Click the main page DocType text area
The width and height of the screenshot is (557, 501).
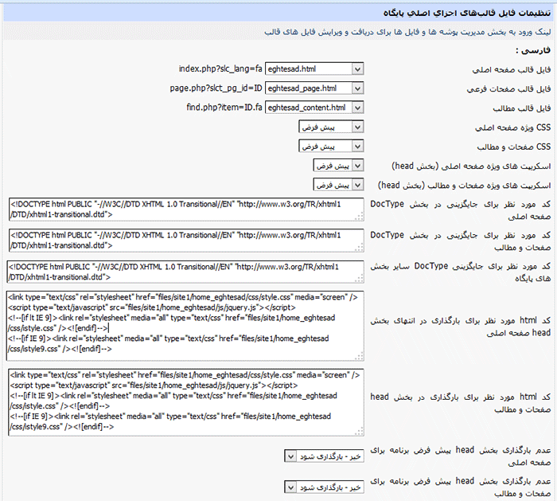coord(185,209)
